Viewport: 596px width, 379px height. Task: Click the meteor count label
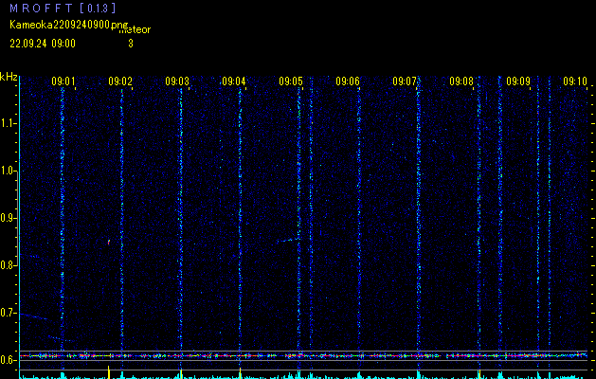135,29
